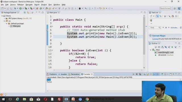The height and width of the screenshot is (102, 182).
Task: Click the All working set link
Action: 166,27
